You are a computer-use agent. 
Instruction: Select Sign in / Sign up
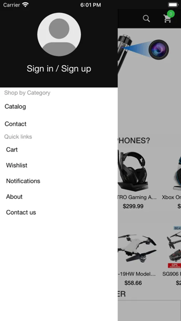click(x=59, y=68)
